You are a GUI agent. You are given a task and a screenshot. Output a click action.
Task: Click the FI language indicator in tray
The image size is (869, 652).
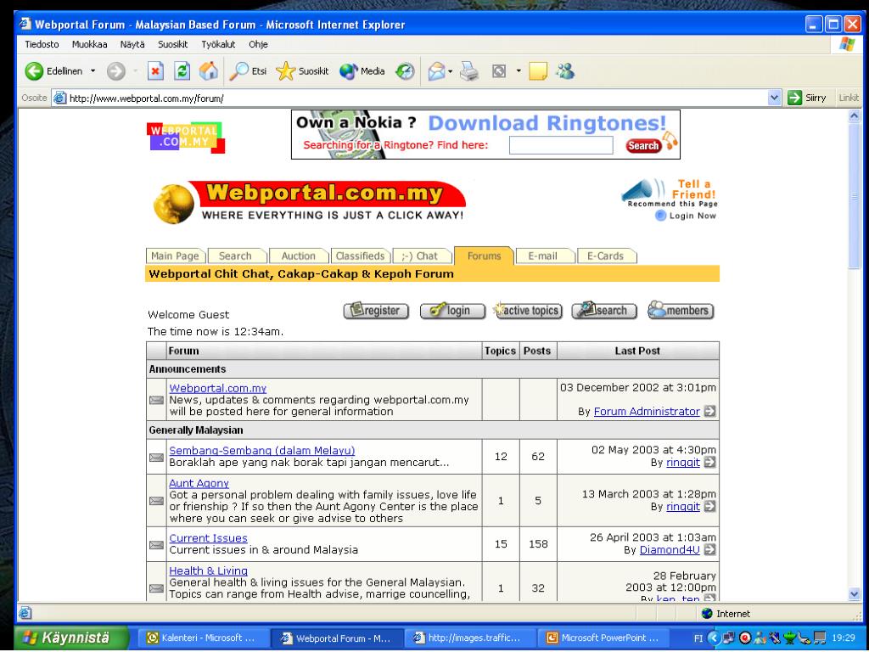point(698,638)
